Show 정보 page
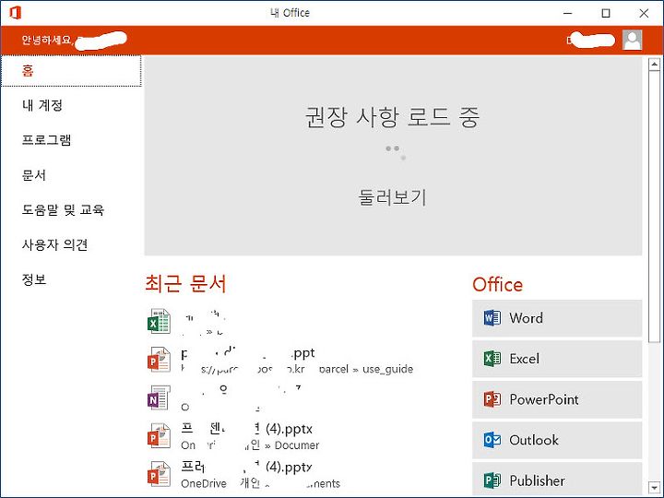Viewport: 664px width, 498px height. point(34,279)
